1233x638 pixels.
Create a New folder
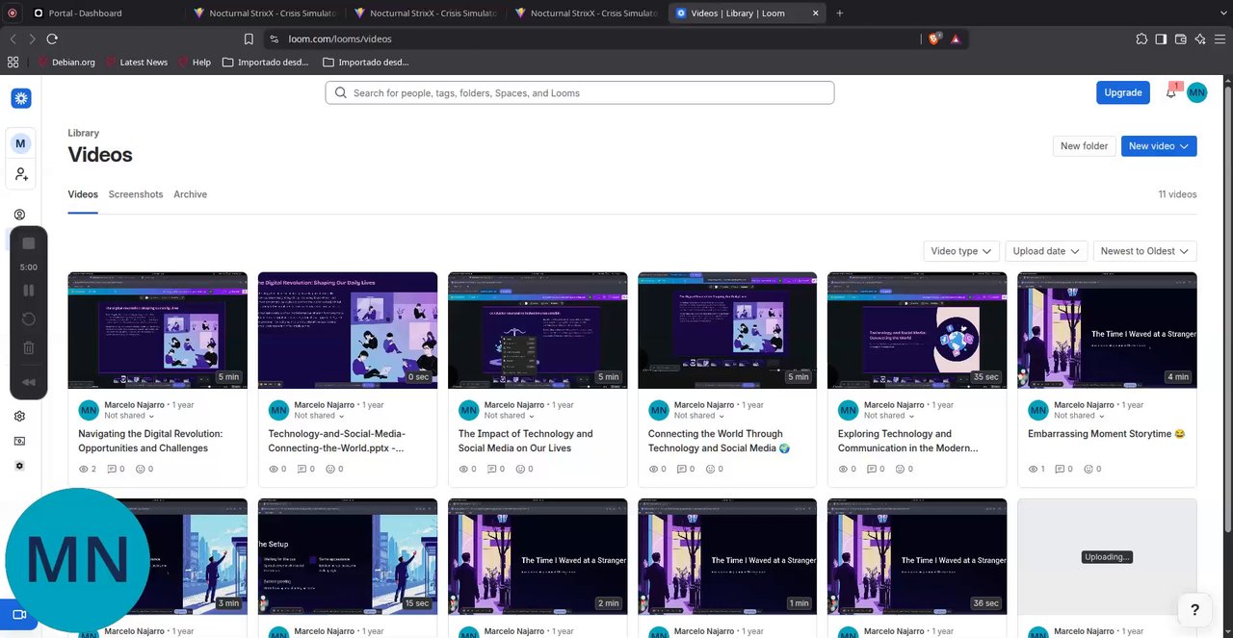[x=1084, y=146]
